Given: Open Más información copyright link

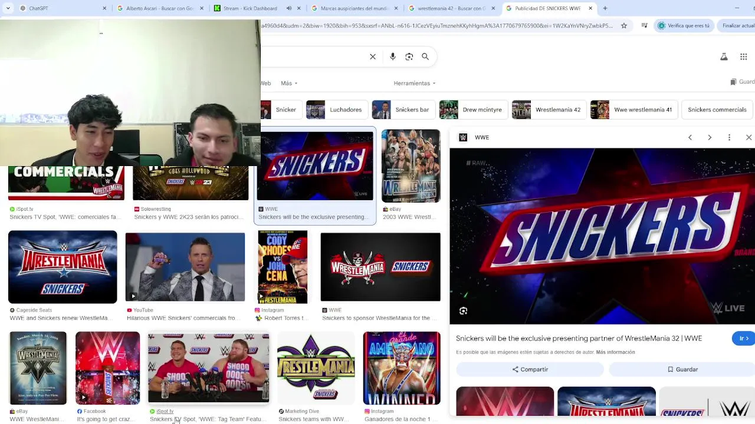Looking at the screenshot, I should pyautogui.click(x=615, y=352).
